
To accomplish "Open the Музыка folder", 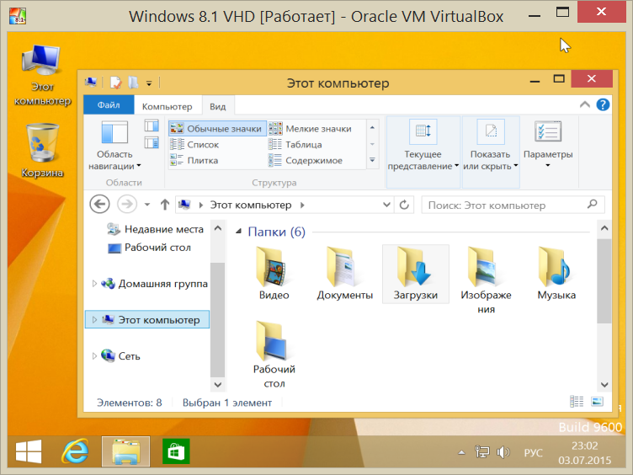I will [x=556, y=275].
